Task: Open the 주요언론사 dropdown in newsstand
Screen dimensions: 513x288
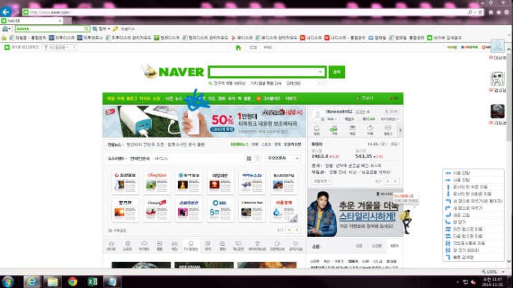Action: (282, 158)
